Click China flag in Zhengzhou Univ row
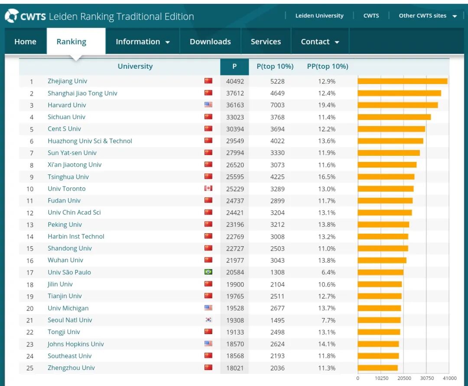Viewport: 468px width, 386px height. [x=208, y=367]
